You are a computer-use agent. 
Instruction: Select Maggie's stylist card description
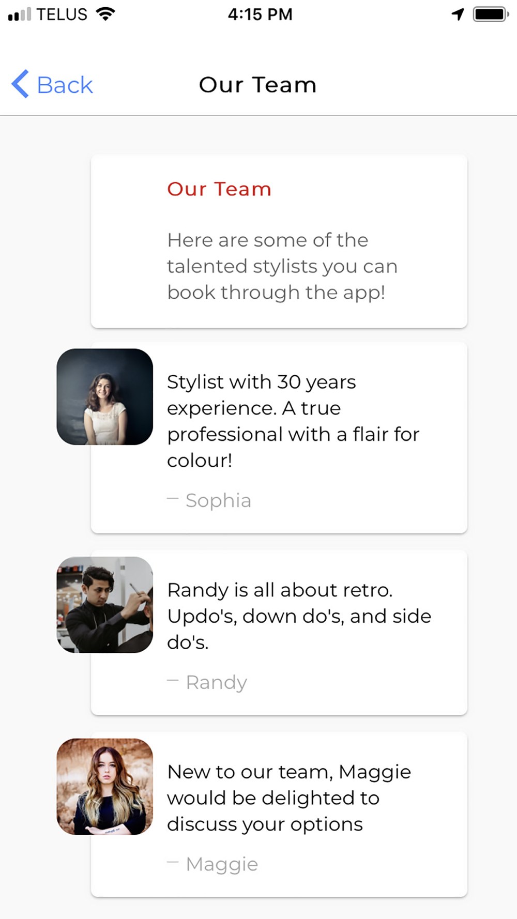tap(289, 798)
